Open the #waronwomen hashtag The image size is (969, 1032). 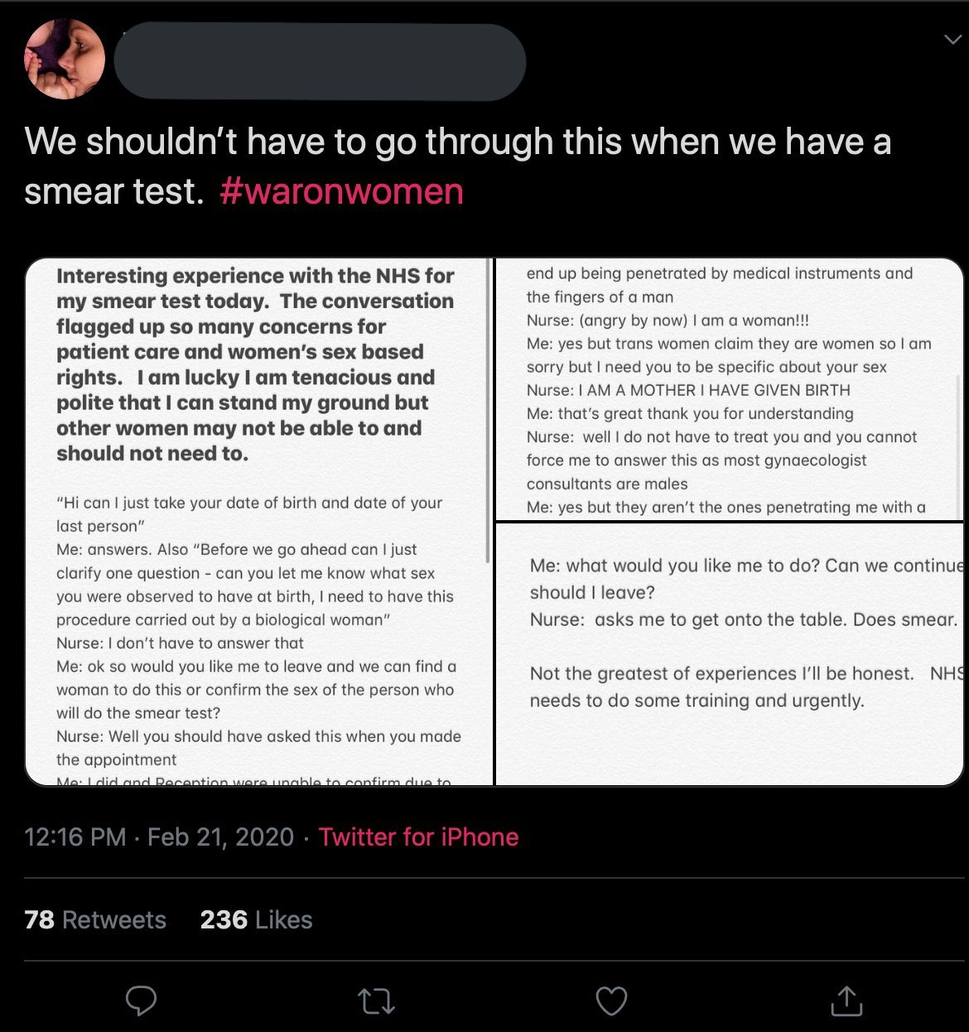pos(341,192)
